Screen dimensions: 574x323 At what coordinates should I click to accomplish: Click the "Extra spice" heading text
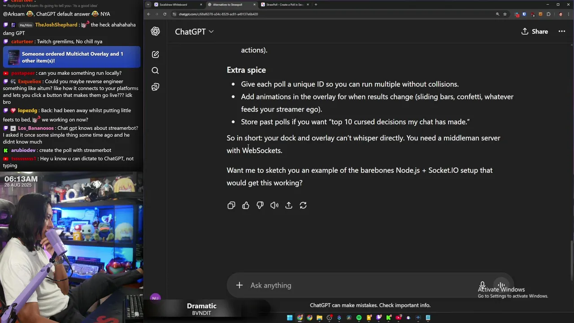(x=246, y=70)
